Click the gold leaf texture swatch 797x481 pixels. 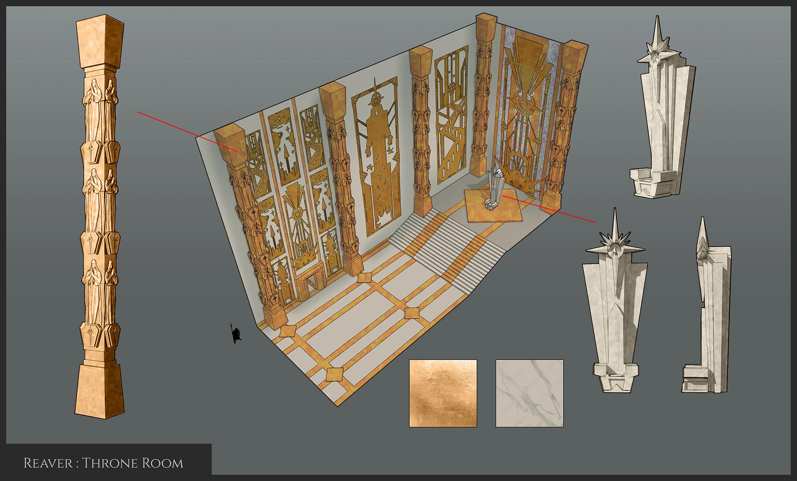coord(443,393)
